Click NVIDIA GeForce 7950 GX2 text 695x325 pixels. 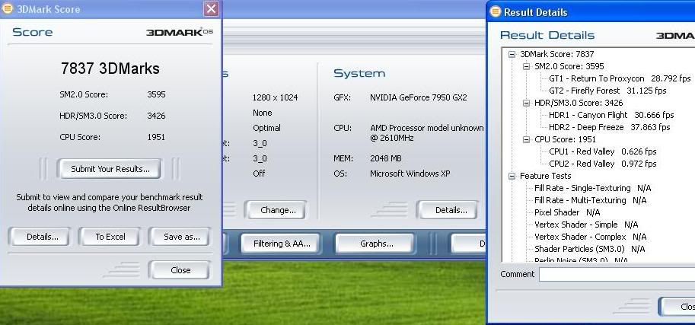(x=418, y=97)
